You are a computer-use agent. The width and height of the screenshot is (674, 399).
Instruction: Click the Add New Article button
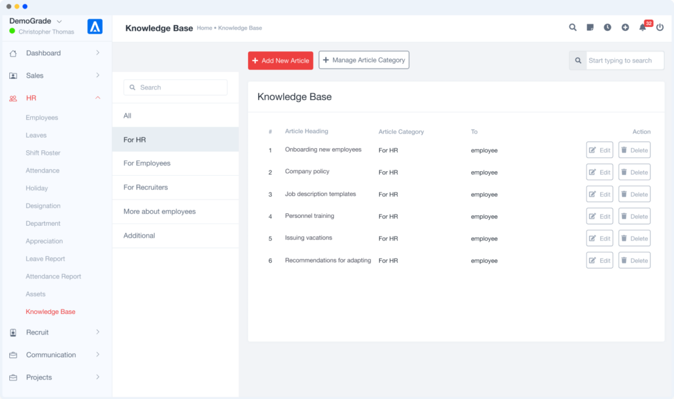pyautogui.click(x=280, y=61)
